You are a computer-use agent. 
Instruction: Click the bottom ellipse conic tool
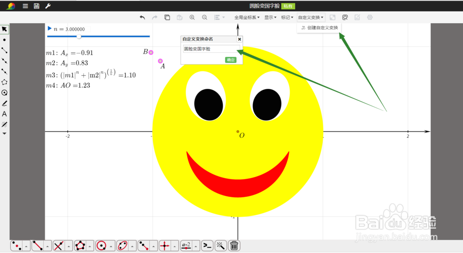(x=123, y=246)
